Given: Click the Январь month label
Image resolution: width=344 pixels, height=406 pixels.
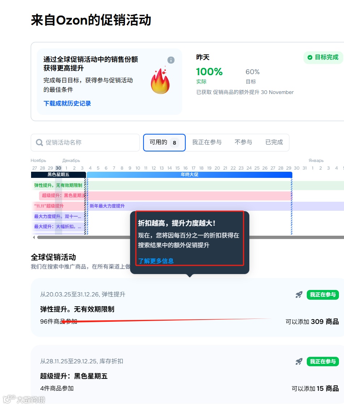Looking at the screenshot, I should coord(316,161).
